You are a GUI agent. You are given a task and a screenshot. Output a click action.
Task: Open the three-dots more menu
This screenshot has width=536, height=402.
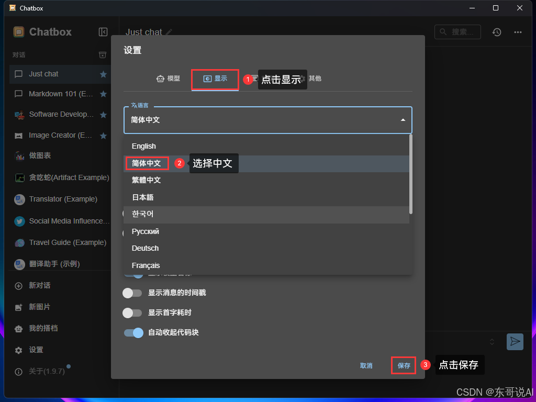tap(518, 32)
